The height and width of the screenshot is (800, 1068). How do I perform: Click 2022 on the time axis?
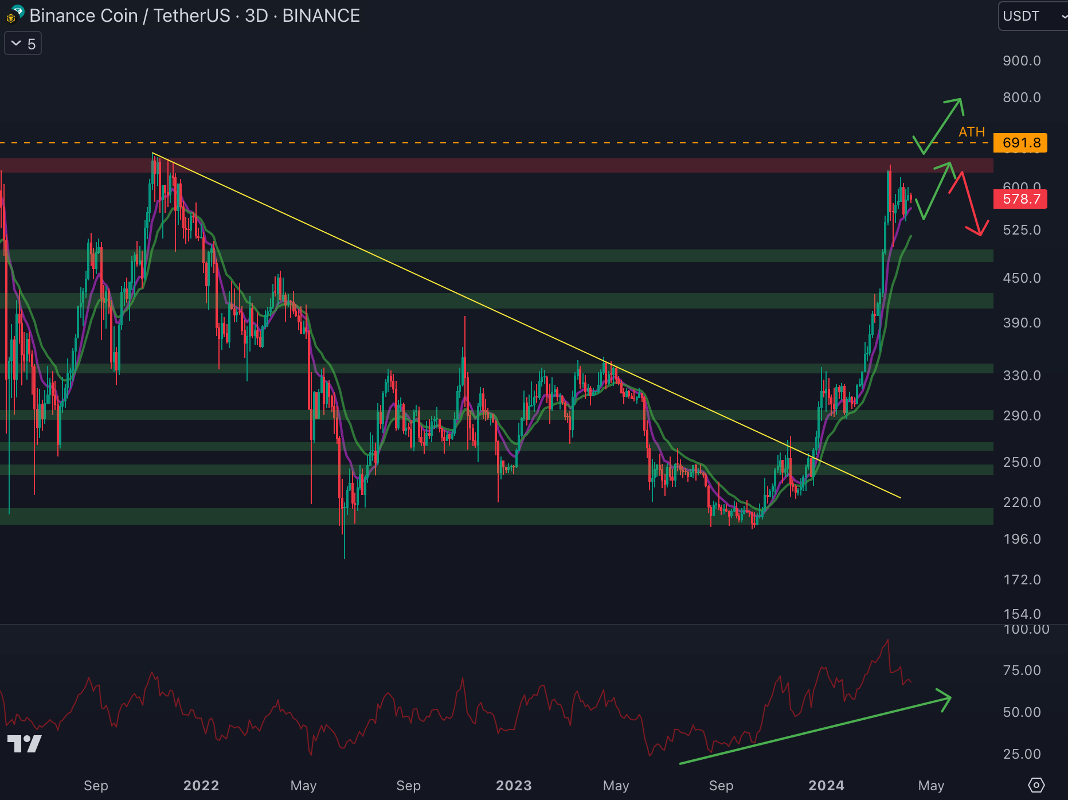pyautogui.click(x=201, y=785)
